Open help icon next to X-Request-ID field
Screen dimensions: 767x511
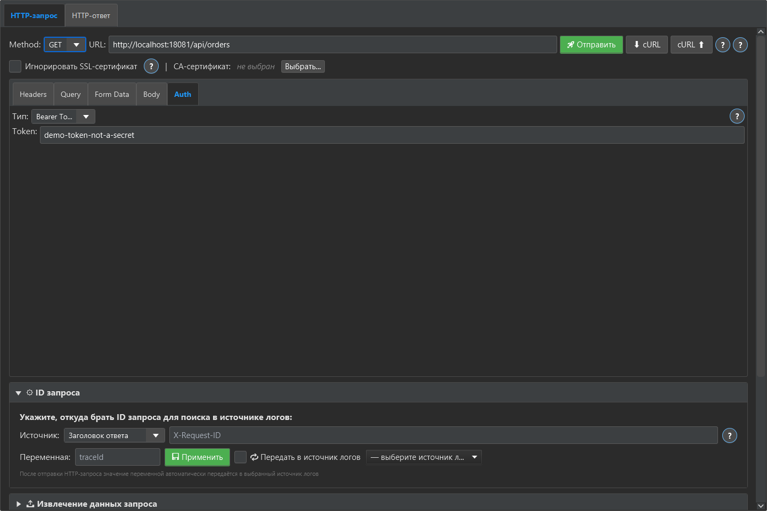(730, 435)
